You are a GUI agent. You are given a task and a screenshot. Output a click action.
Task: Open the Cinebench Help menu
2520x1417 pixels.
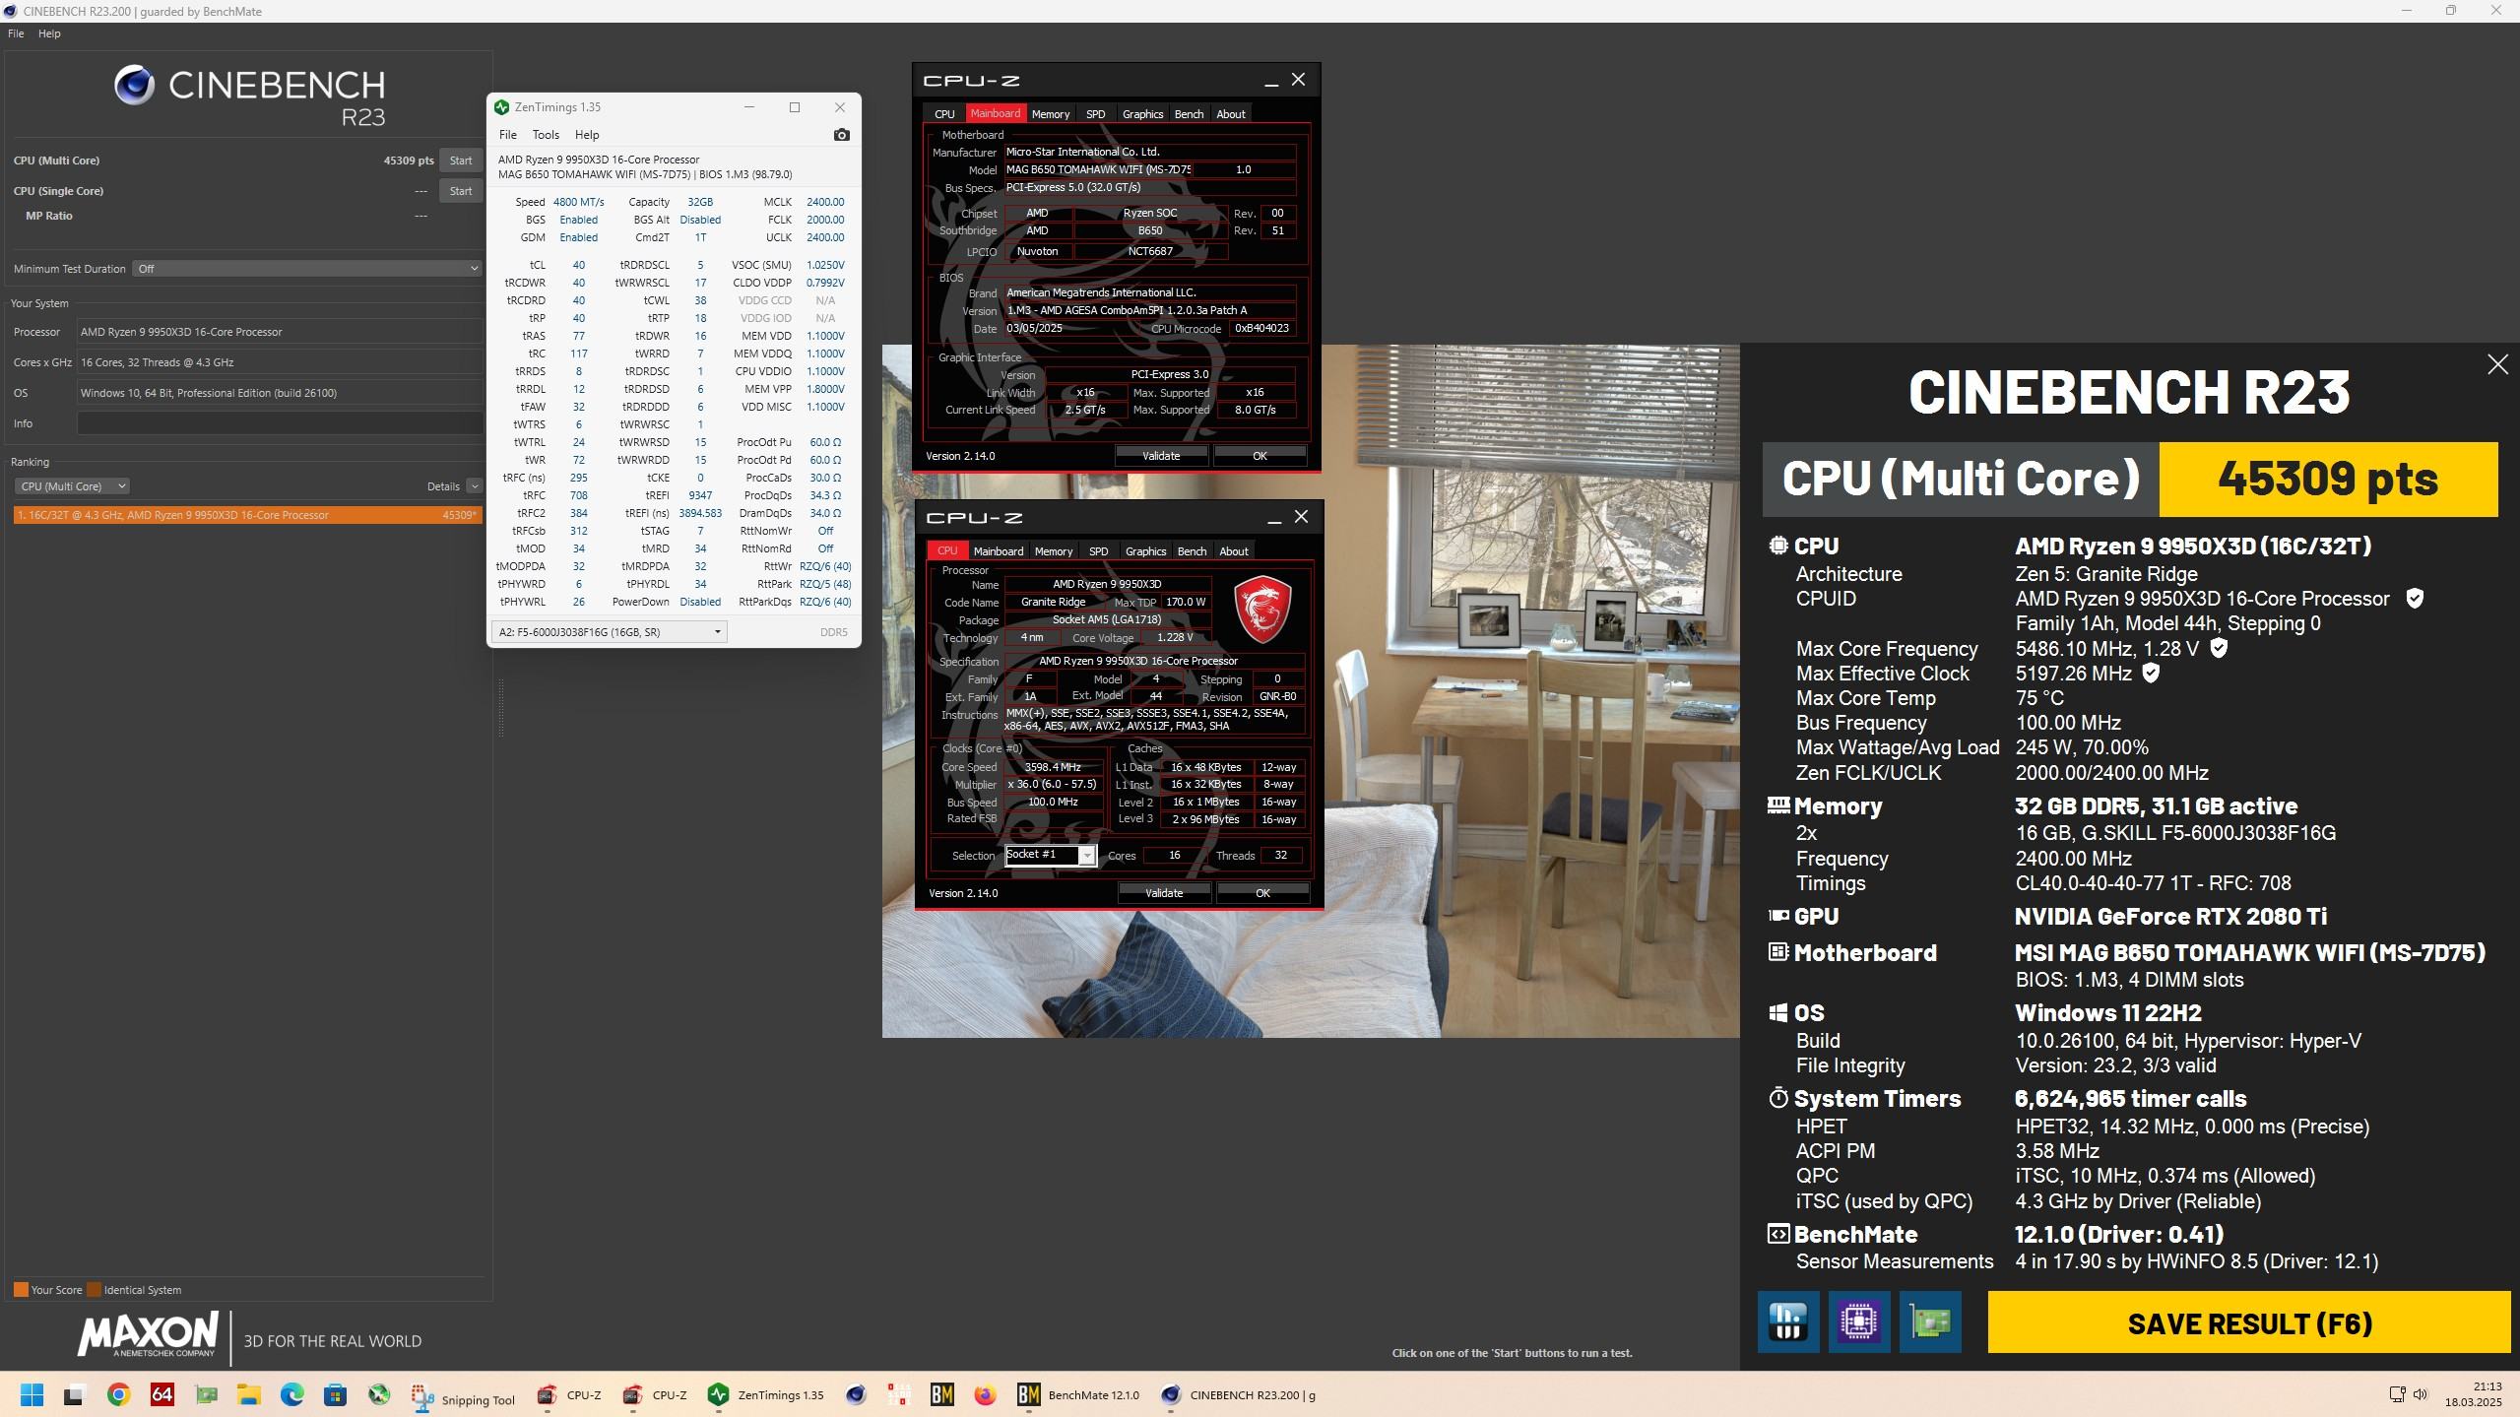(49, 33)
